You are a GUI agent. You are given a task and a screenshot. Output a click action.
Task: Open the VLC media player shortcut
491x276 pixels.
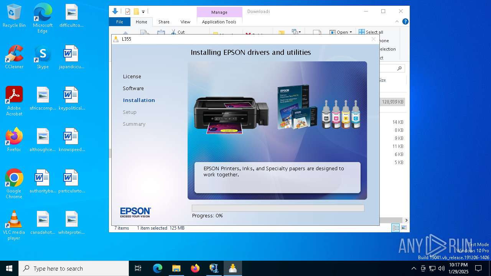pyautogui.click(x=14, y=225)
